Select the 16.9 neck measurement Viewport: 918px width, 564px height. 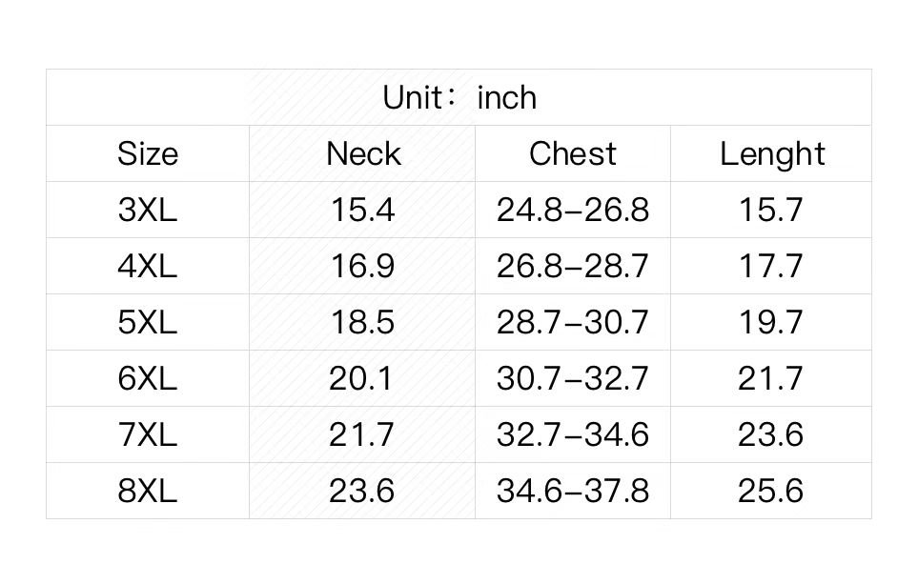(x=362, y=266)
